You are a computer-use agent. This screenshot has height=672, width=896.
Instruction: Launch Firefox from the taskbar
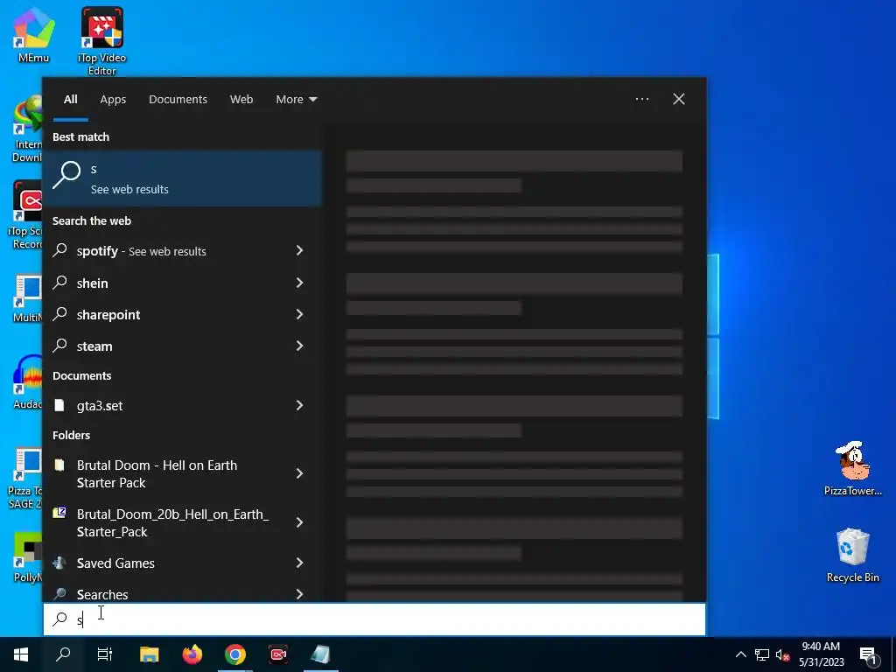pos(192,654)
